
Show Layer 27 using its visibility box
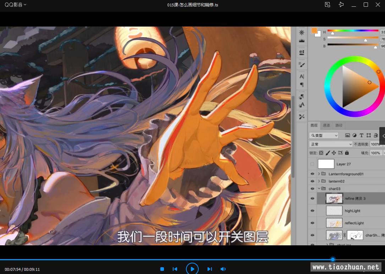tap(312, 164)
